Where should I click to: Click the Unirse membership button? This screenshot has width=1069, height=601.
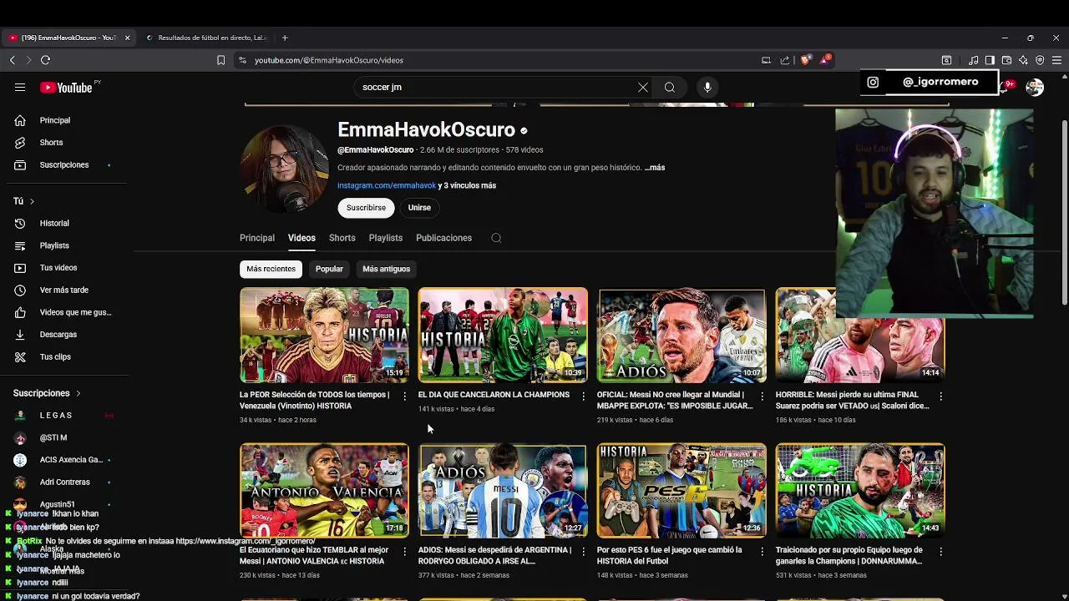coord(419,208)
